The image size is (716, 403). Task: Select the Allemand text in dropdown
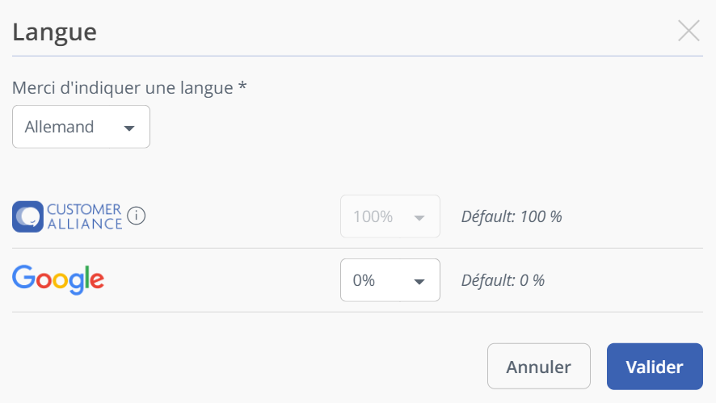(59, 127)
